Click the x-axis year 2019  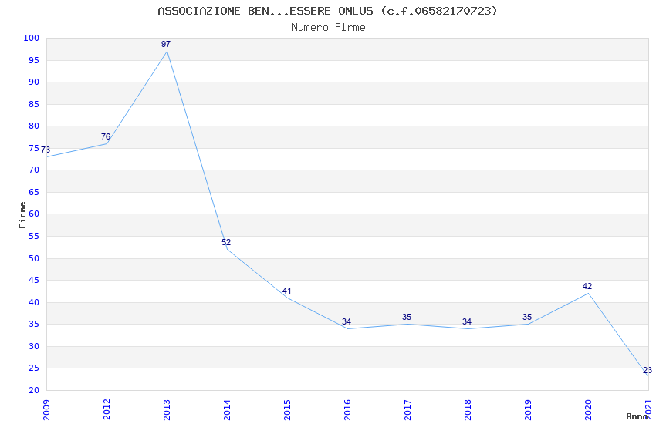point(529,410)
